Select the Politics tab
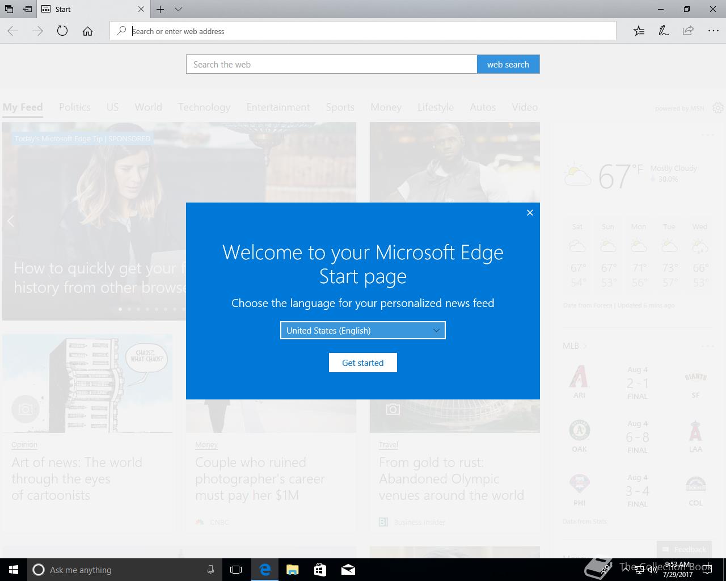The height and width of the screenshot is (581, 726). click(x=74, y=107)
